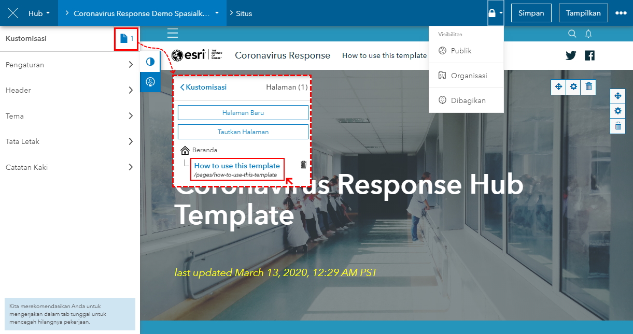Open How to use this template page entry
This screenshot has width=633, height=334.
click(237, 166)
